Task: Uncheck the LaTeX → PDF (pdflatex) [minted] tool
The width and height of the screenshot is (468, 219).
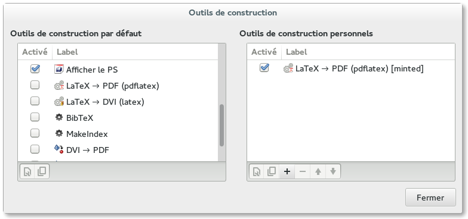Action: click(x=264, y=68)
